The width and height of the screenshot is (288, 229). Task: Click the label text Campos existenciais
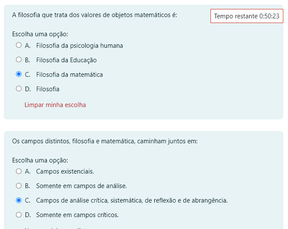click(65, 171)
